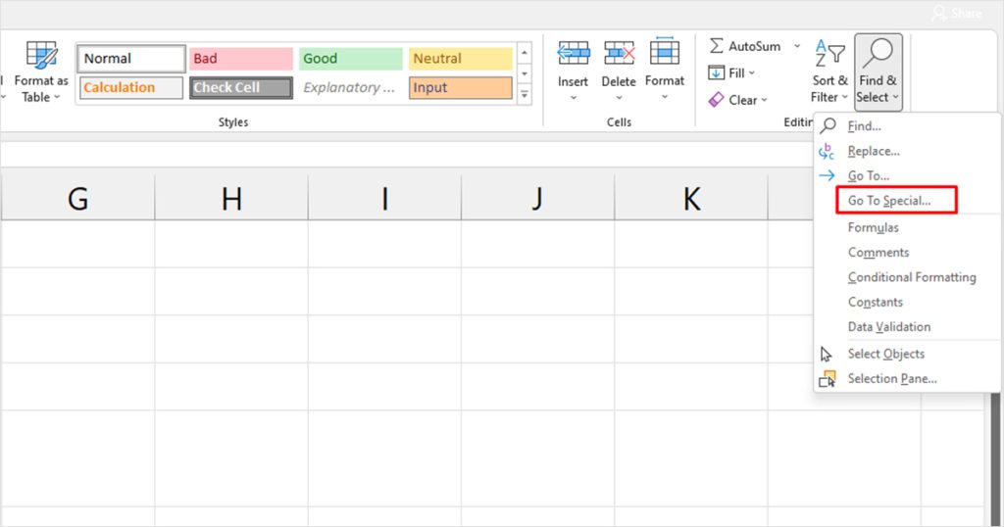Click the Sort & Filter icon
Viewport: 1004px width, 527px height.
pyautogui.click(x=829, y=55)
